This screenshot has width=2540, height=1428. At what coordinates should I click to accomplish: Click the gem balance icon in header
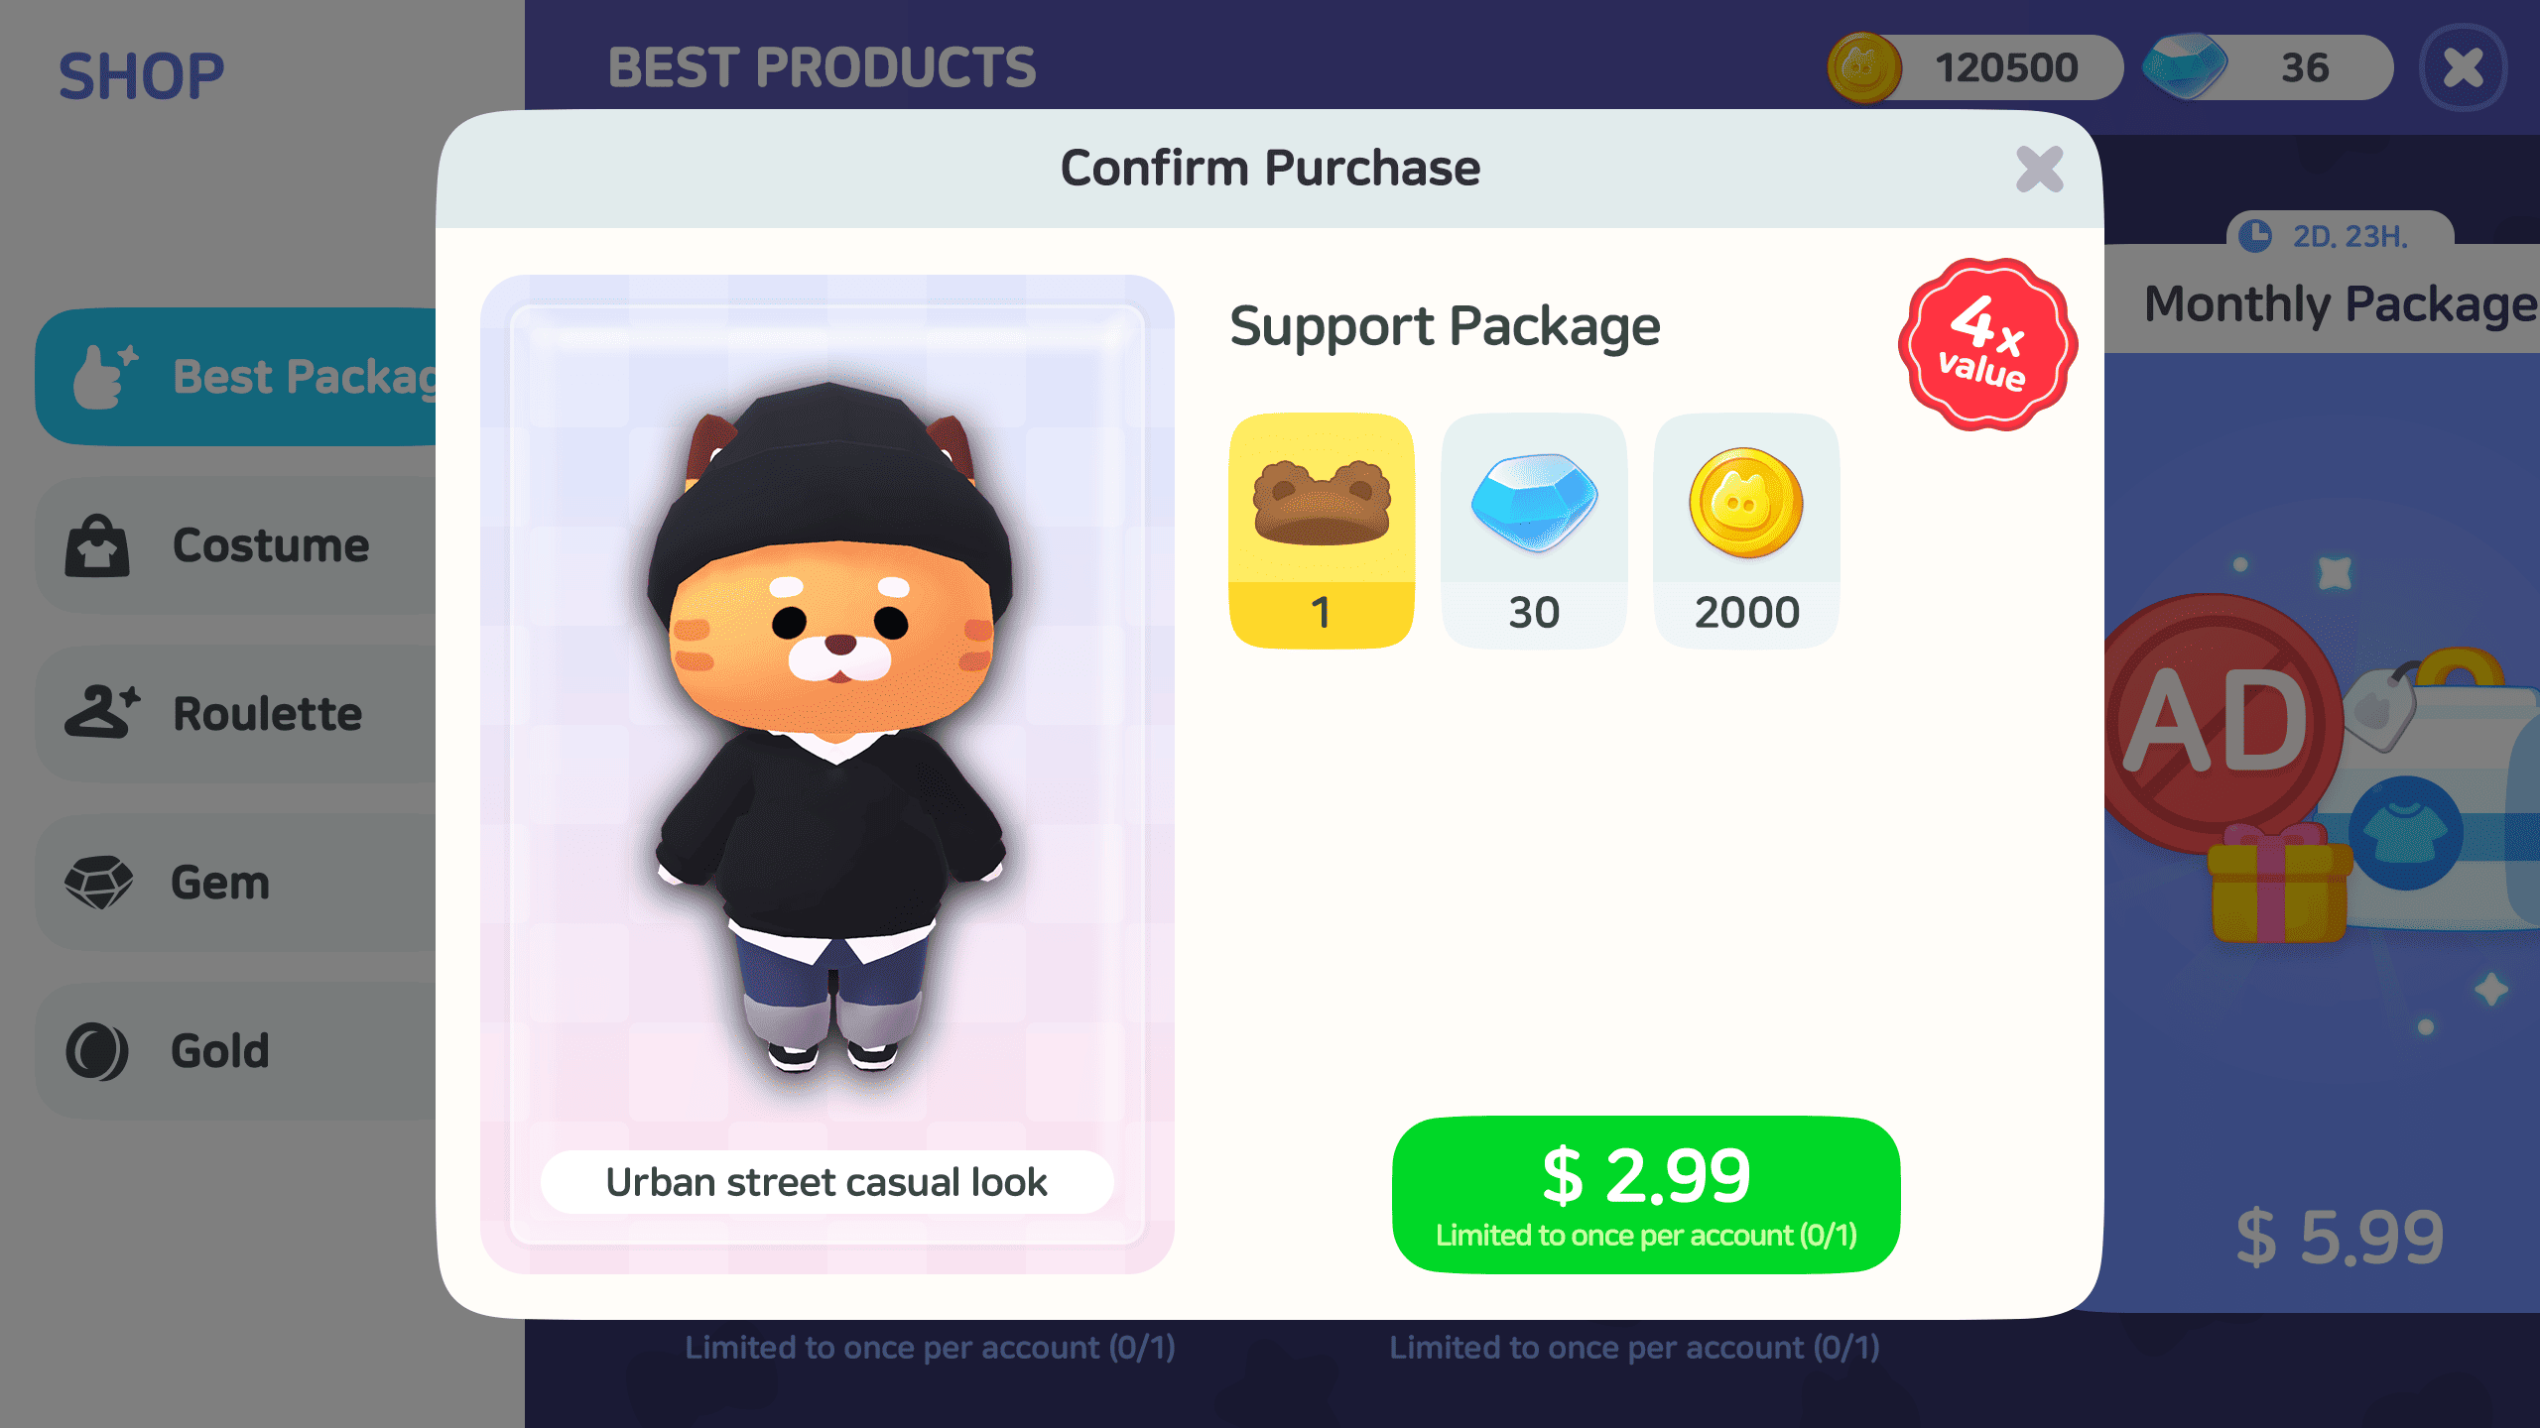2185,66
